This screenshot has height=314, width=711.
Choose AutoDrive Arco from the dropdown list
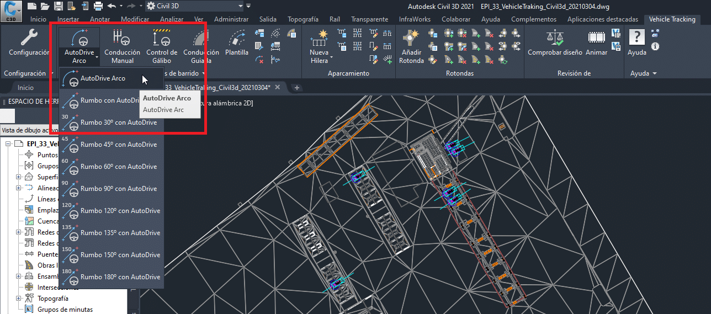pos(112,78)
